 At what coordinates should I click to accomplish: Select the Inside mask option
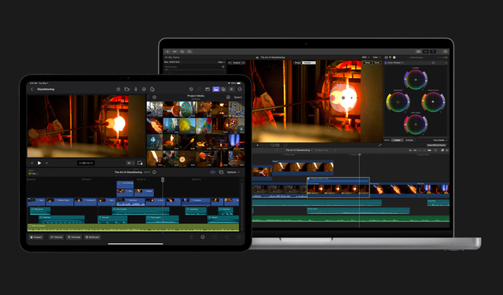(x=397, y=140)
